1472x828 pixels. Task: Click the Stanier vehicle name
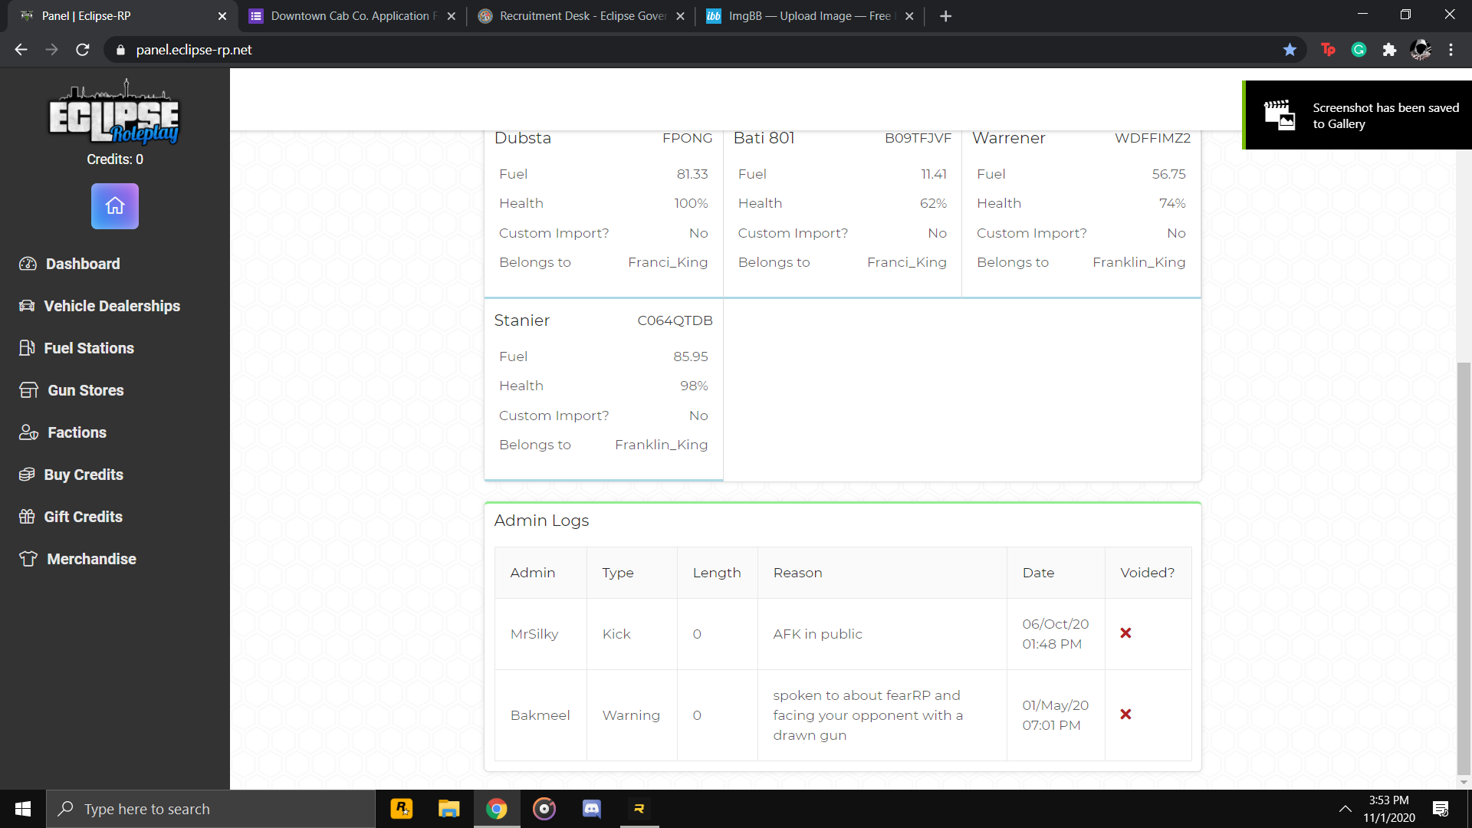pyautogui.click(x=522, y=320)
